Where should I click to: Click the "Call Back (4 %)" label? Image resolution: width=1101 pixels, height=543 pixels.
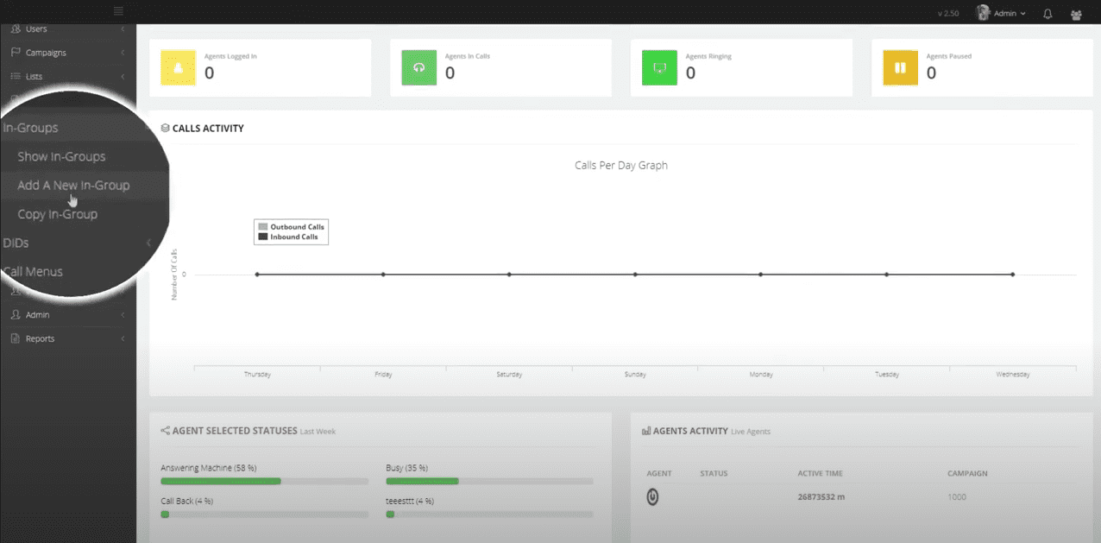(x=186, y=501)
